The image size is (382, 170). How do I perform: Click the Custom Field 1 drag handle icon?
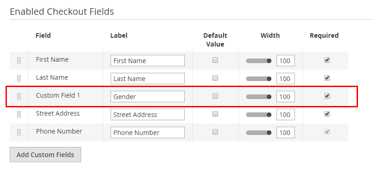19,96
